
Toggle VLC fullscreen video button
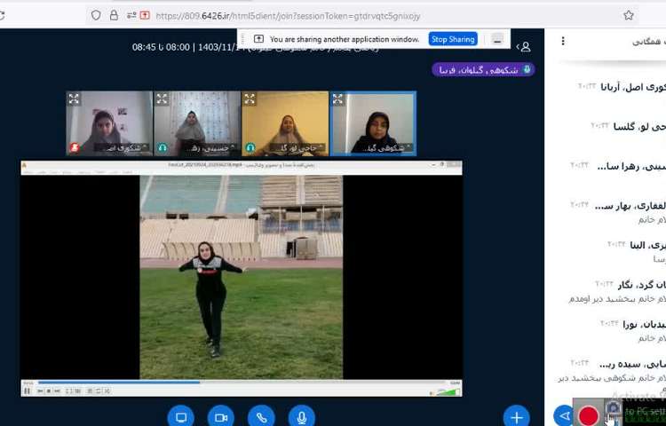[x=68, y=390]
